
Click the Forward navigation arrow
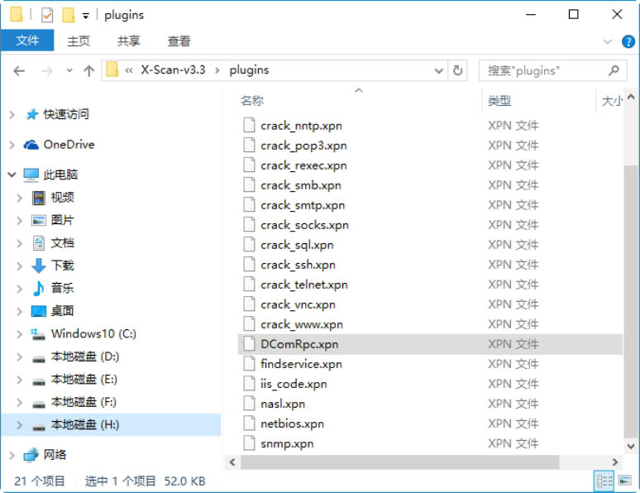pos(47,71)
